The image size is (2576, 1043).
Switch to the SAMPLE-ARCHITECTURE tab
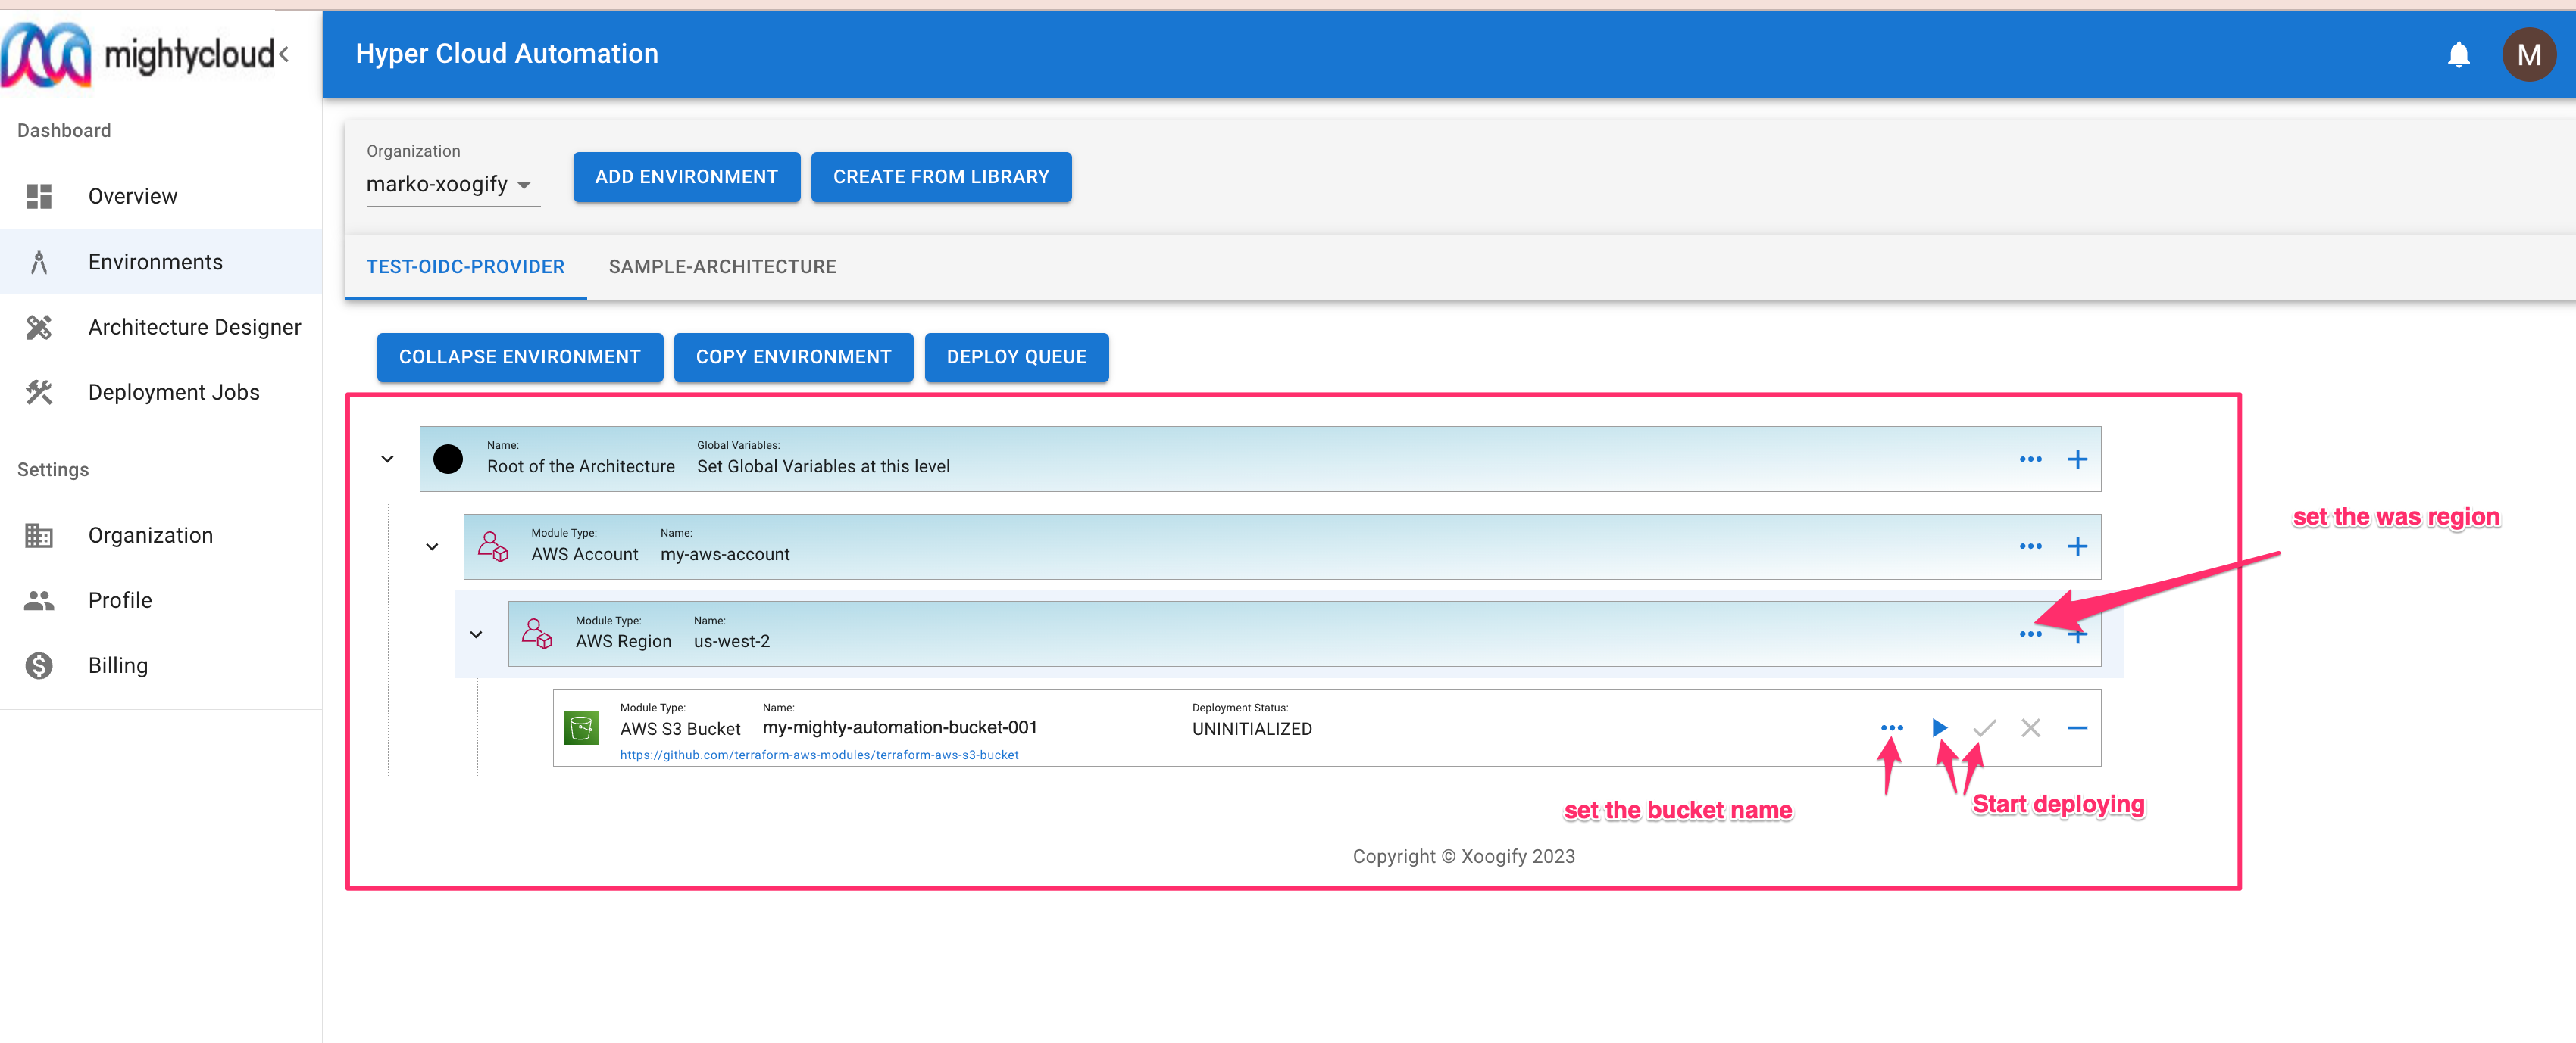pos(722,266)
